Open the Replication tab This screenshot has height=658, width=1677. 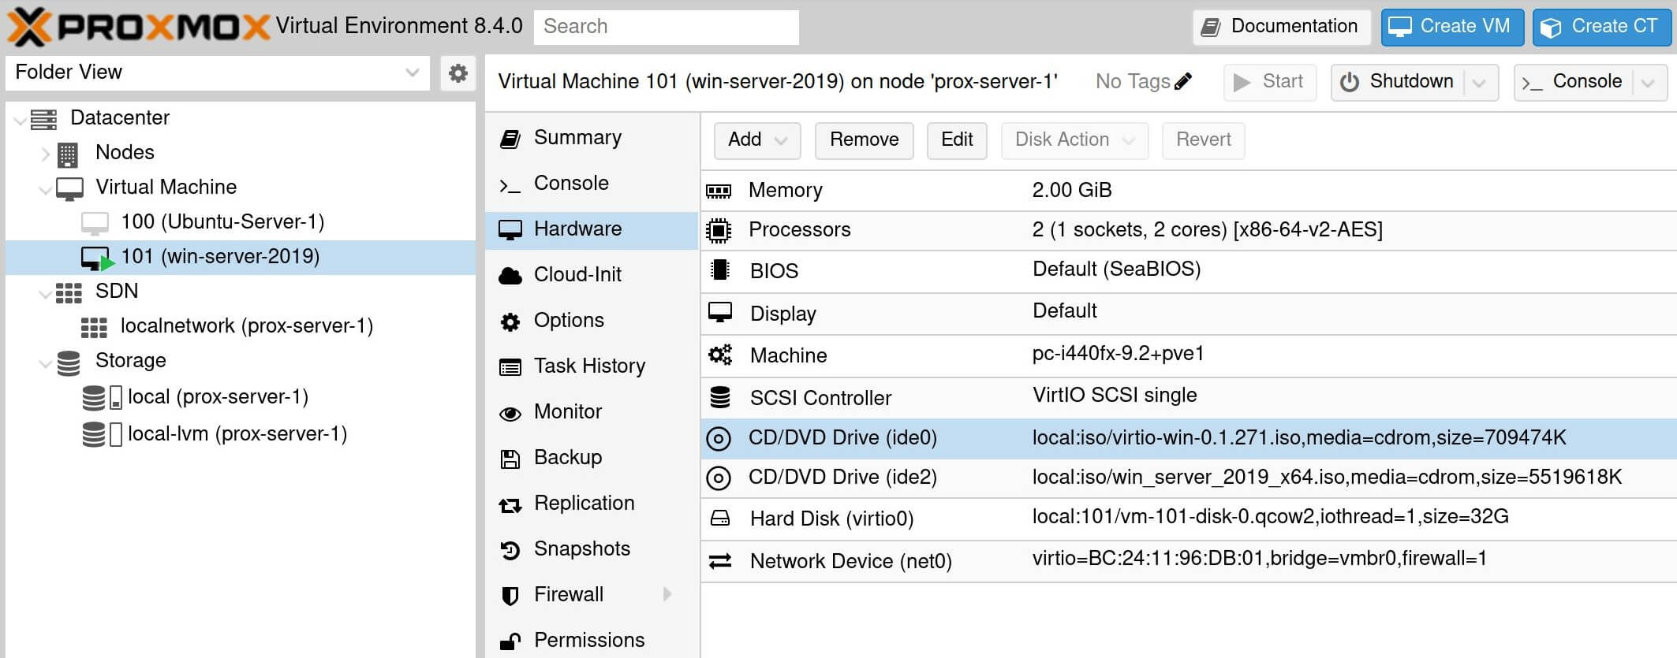click(592, 504)
